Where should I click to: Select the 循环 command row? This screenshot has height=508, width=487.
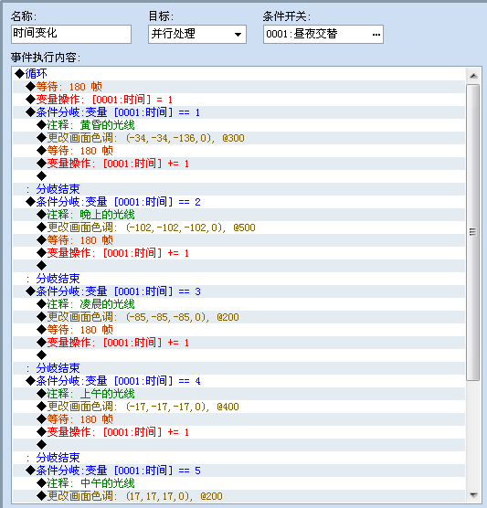pyautogui.click(x=238, y=74)
